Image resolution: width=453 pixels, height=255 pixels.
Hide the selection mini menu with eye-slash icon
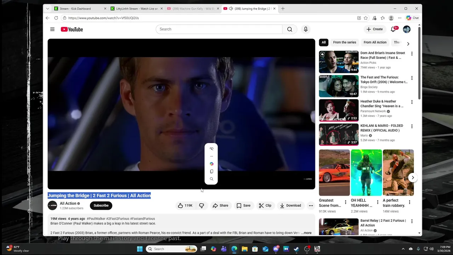click(211, 149)
